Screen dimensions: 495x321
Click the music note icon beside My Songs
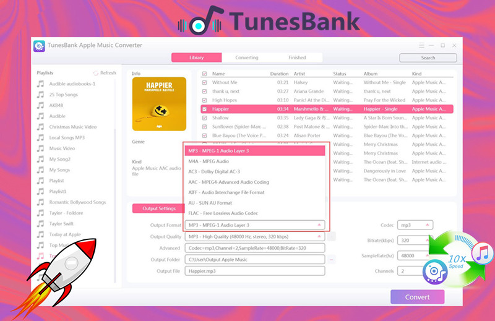tap(40, 169)
